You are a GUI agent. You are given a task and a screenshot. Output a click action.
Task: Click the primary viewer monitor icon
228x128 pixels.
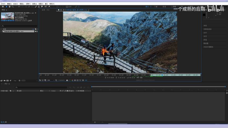point(43,80)
